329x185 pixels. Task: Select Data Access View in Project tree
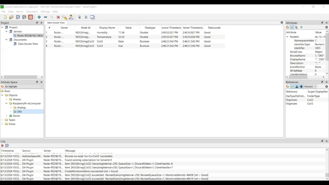[x=28, y=44]
